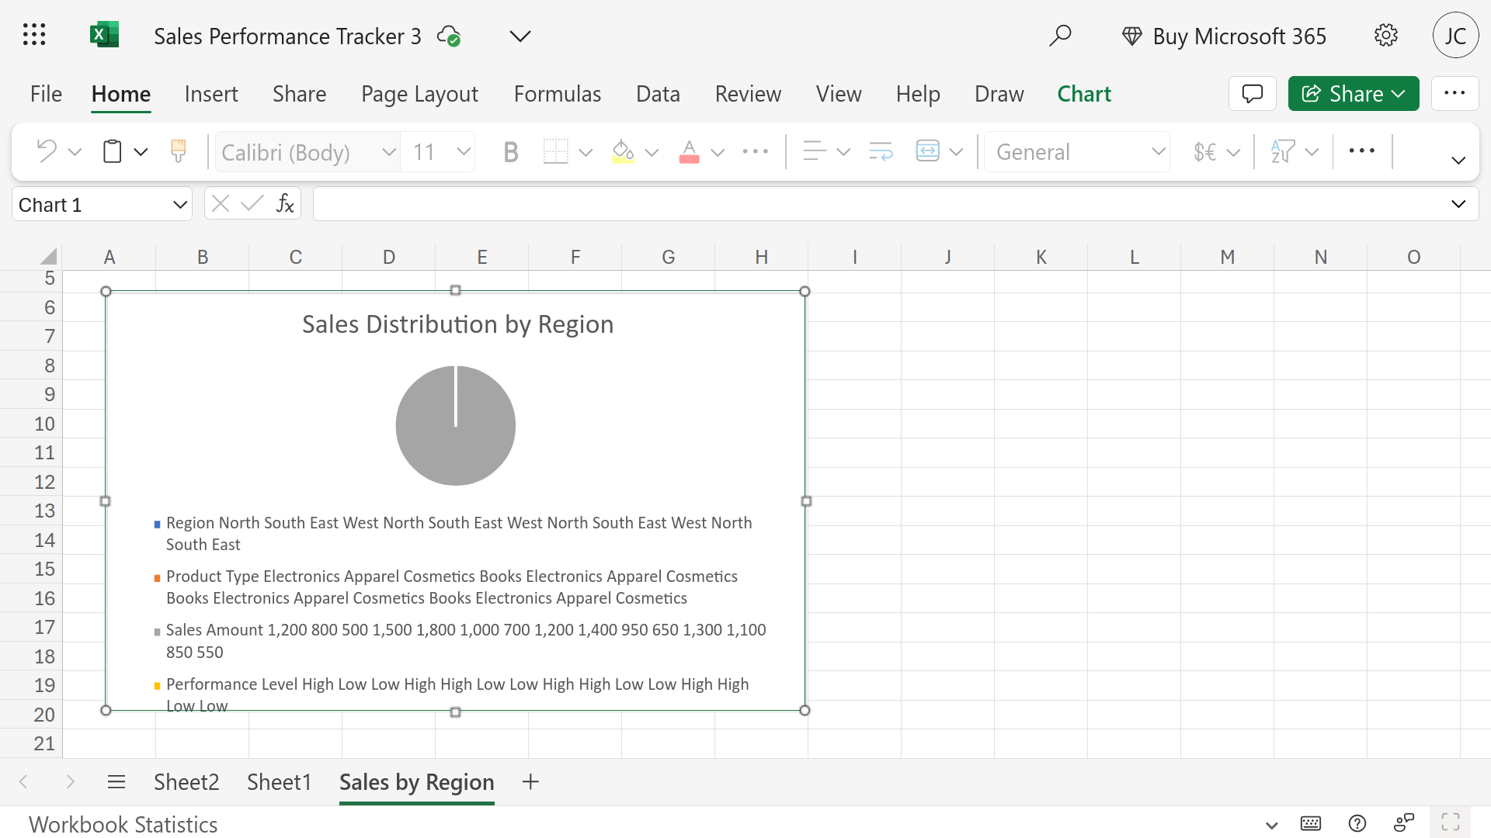Open the Sort and Filter icon
The width and height of the screenshot is (1491, 838).
1283,151
